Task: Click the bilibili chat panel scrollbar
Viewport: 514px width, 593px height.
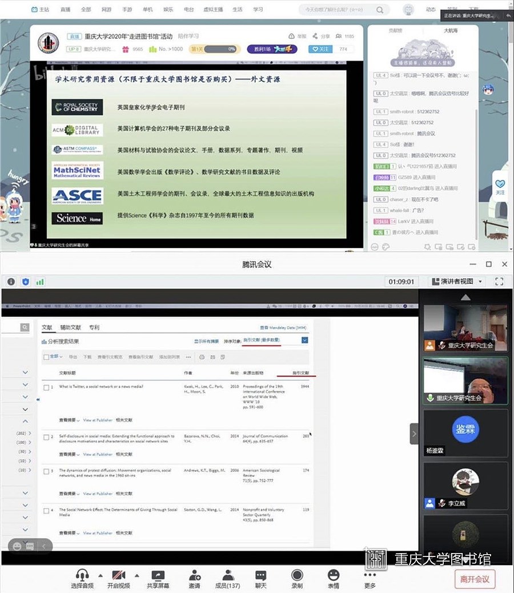Action: point(476,174)
